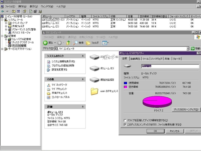The width and height of the screenshot is (201, 151).
Task: Click the blue 使用領域 color swatch
Action: [x=125, y=83]
